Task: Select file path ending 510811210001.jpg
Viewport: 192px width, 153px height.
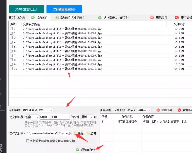Action: pyautogui.click(x=62, y=29)
